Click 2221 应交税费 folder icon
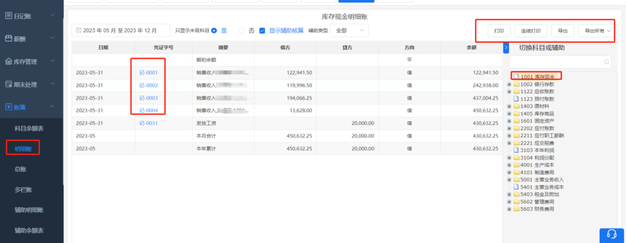The image size is (626, 243). tap(516, 142)
